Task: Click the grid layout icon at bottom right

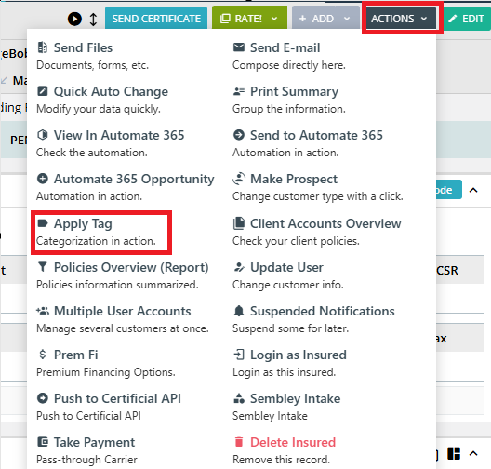Action: [x=454, y=453]
